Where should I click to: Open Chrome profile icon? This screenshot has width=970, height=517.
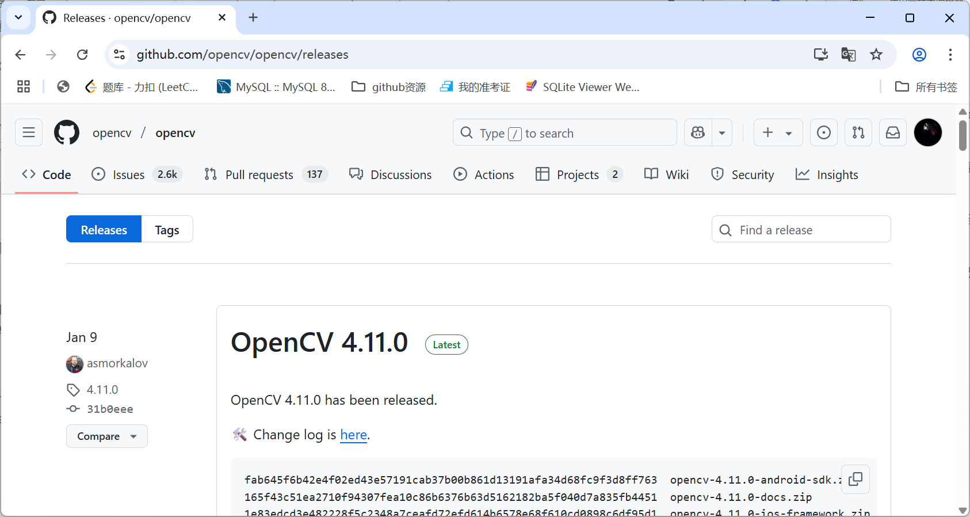point(919,55)
